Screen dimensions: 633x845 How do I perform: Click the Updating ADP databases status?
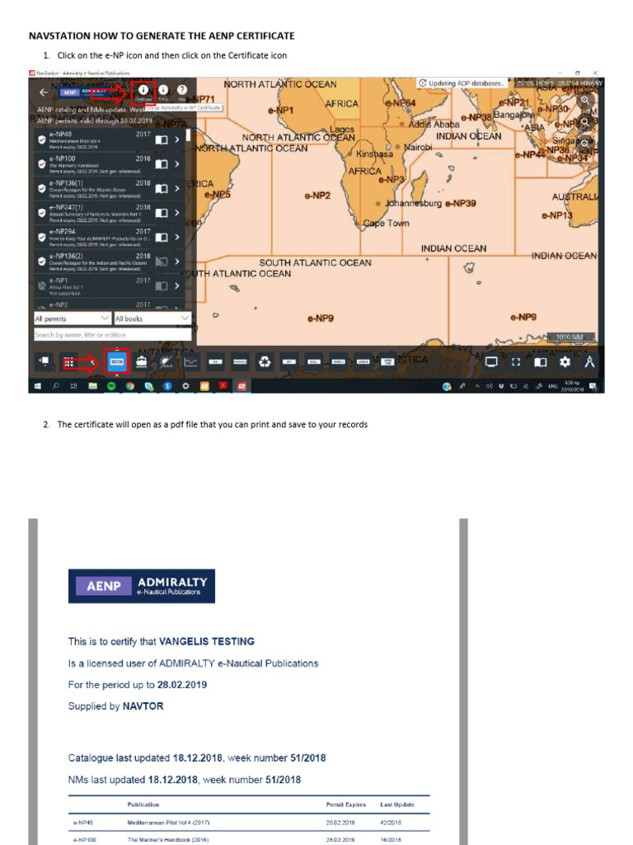click(x=462, y=83)
